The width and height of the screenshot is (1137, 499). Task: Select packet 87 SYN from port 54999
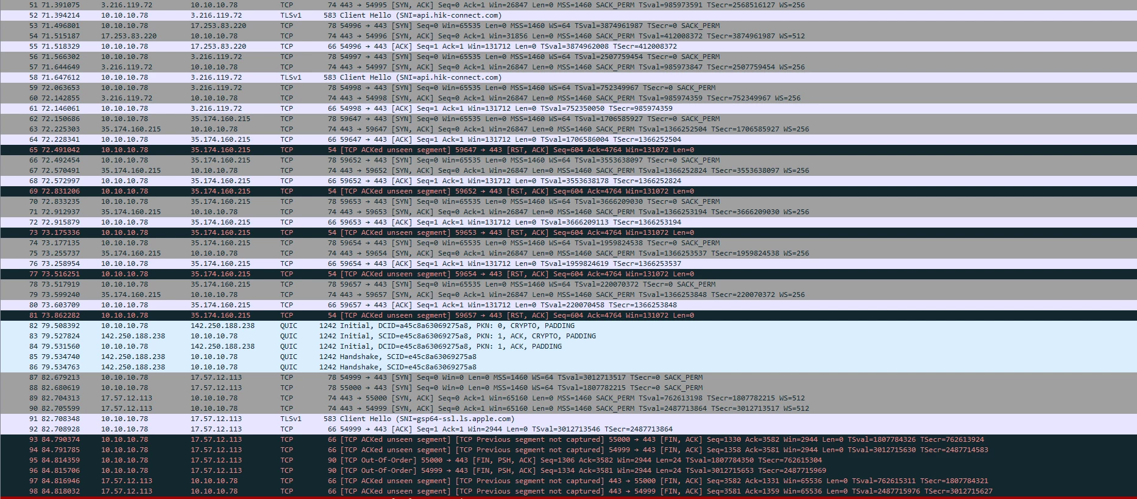[x=568, y=377]
